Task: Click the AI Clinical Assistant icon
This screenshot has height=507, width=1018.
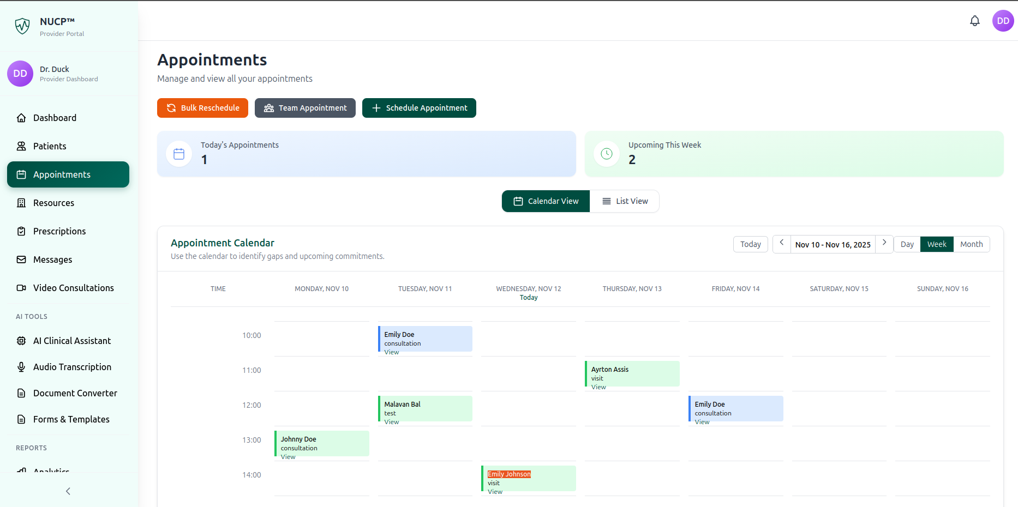Action: click(21, 341)
